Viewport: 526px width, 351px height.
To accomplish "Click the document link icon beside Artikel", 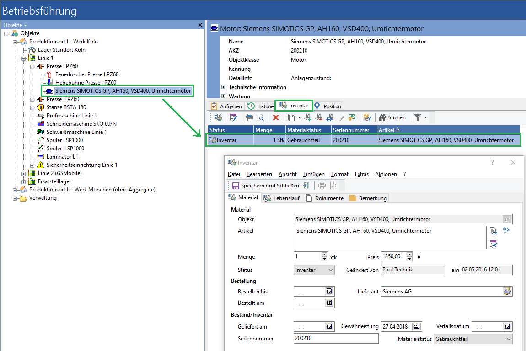I will (x=493, y=231).
